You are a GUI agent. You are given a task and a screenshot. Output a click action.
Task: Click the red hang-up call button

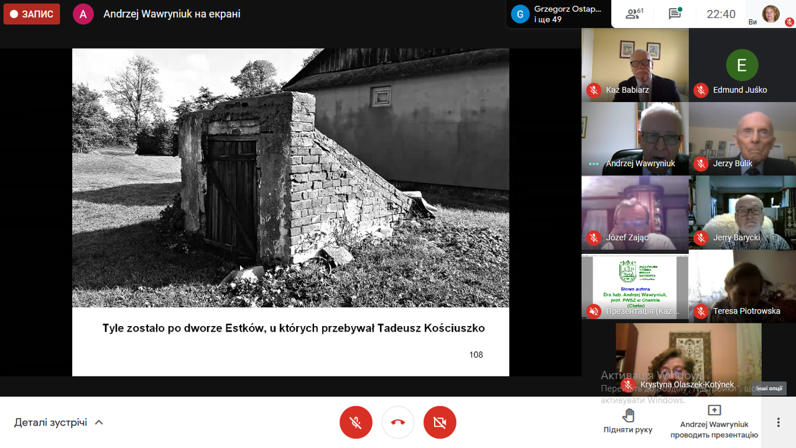tap(398, 422)
